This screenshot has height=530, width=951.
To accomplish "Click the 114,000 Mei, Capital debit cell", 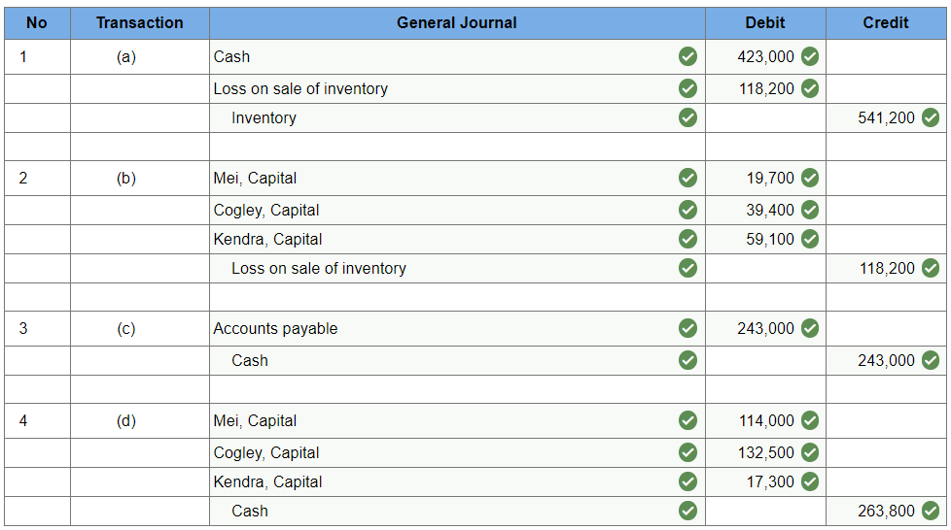I will (x=765, y=421).
